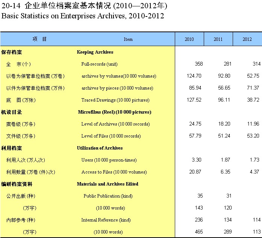Click the value 114
The height and width of the screenshot is (238, 262).
[257, 220]
